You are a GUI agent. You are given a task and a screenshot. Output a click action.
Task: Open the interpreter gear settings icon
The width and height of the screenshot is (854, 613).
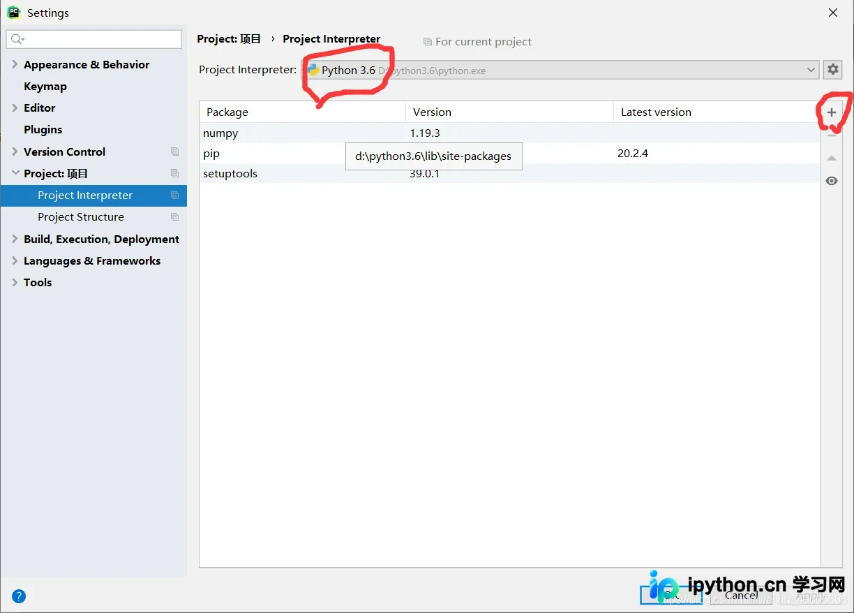click(x=832, y=70)
